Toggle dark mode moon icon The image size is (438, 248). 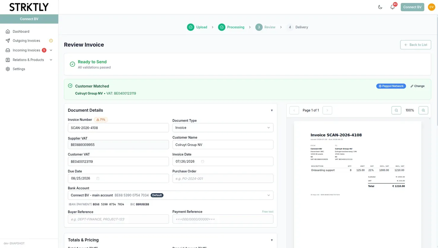[x=380, y=7]
